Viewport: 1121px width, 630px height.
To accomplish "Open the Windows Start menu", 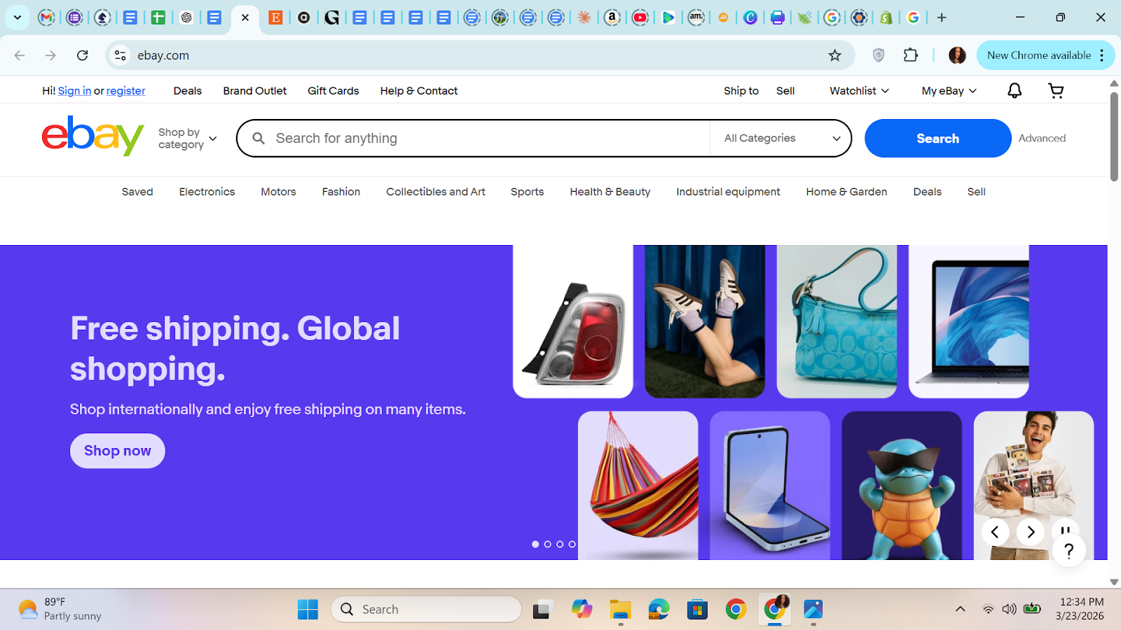I will point(308,609).
